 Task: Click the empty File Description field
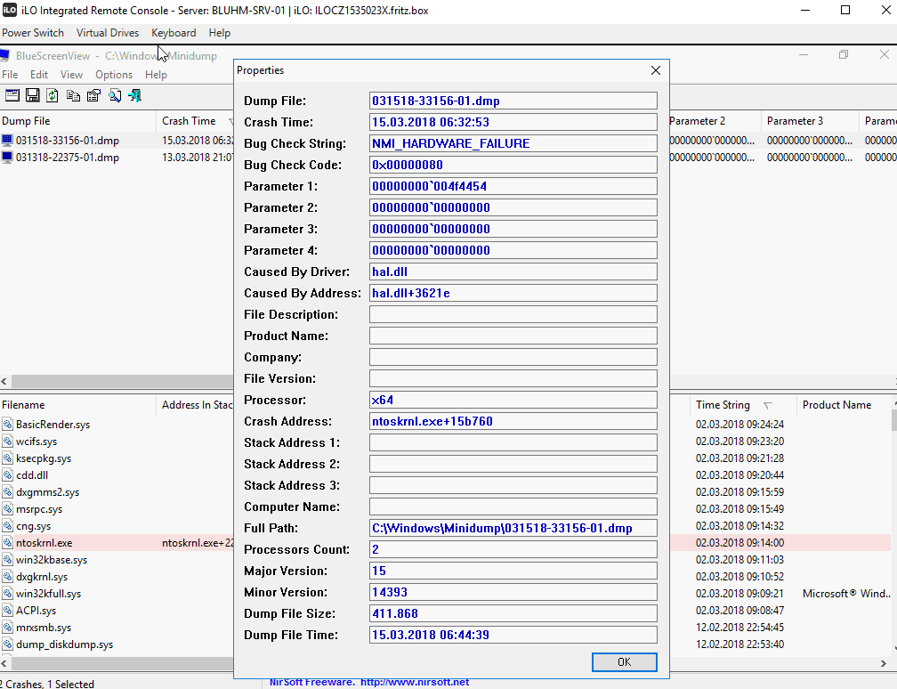(513, 314)
